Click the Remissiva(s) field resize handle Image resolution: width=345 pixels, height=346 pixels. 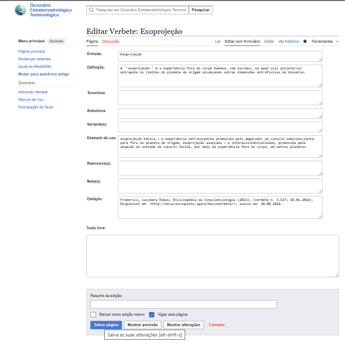pos(321,174)
